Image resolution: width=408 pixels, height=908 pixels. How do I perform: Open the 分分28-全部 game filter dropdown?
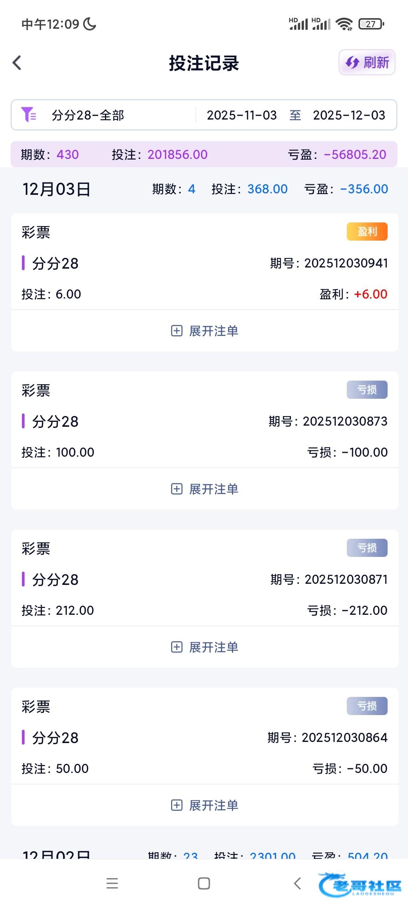click(x=88, y=115)
